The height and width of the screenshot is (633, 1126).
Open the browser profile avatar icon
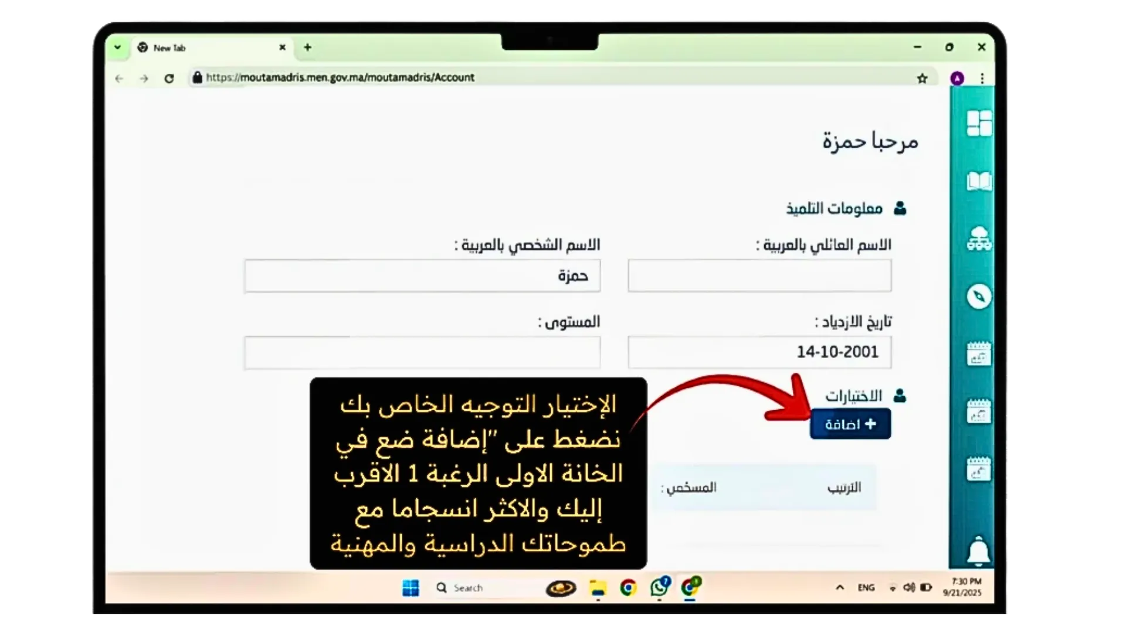(x=958, y=77)
